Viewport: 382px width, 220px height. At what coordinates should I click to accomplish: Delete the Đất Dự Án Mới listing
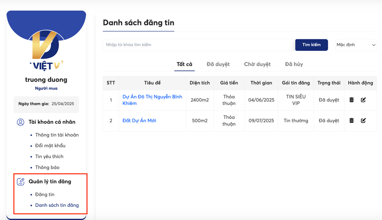click(x=351, y=120)
